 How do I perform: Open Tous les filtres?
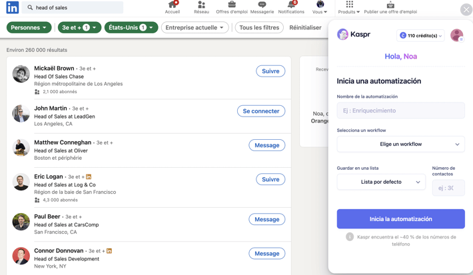259,27
